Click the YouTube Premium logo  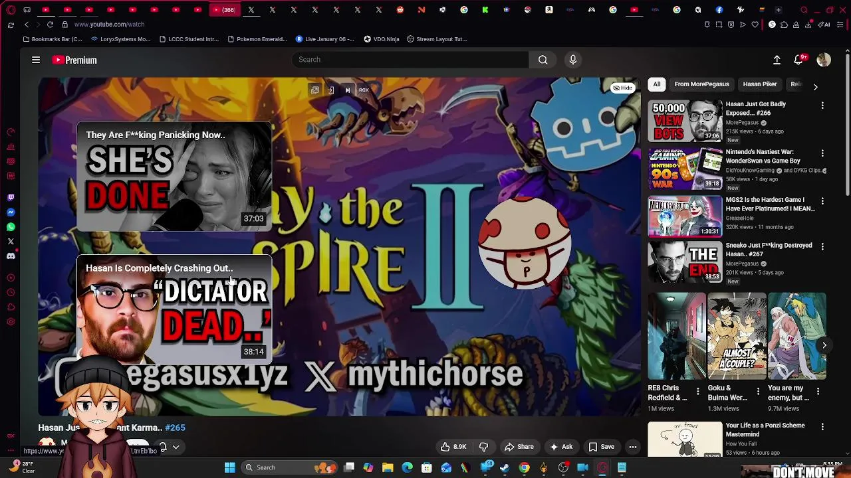coord(74,60)
